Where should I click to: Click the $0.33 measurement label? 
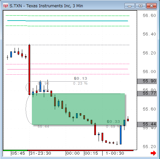(113, 121)
